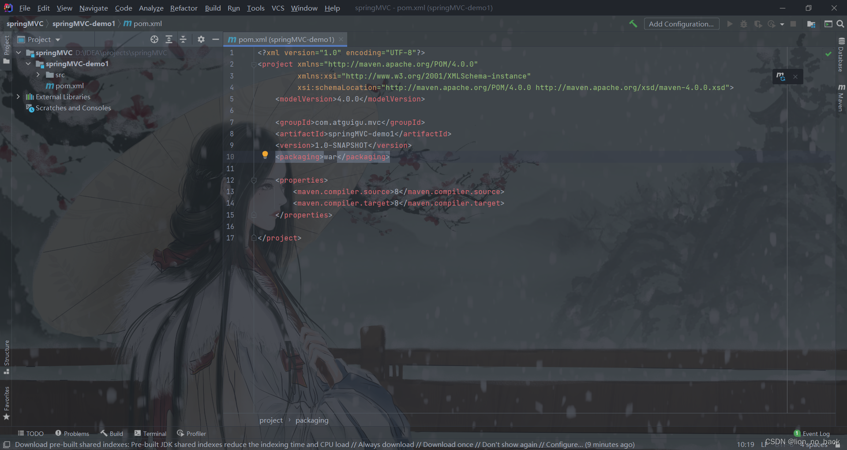Open the Problems tool window

click(72, 434)
